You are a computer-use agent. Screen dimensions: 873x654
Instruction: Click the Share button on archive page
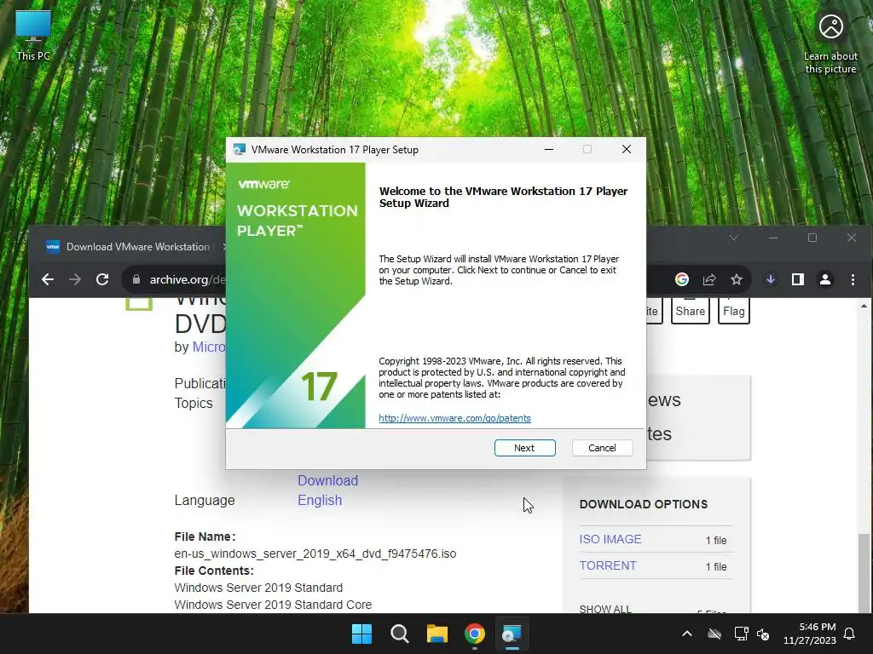pyautogui.click(x=690, y=311)
